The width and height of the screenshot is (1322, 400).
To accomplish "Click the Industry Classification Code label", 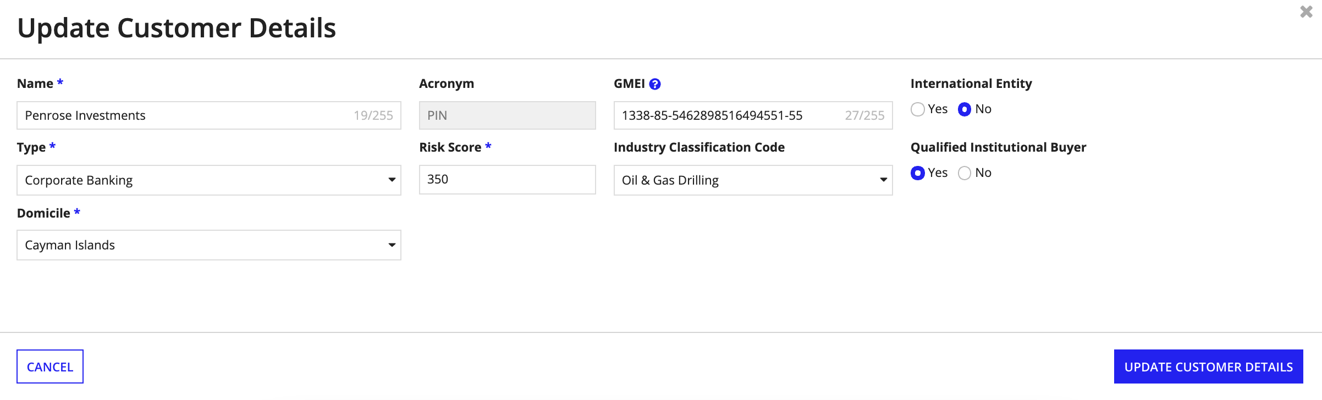I will pos(699,147).
